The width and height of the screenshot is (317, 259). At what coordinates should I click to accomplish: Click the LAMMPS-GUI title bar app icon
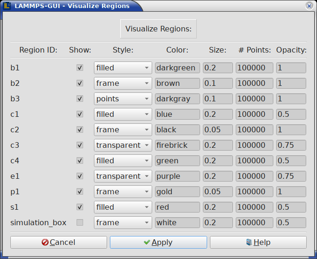pos(7,6)
